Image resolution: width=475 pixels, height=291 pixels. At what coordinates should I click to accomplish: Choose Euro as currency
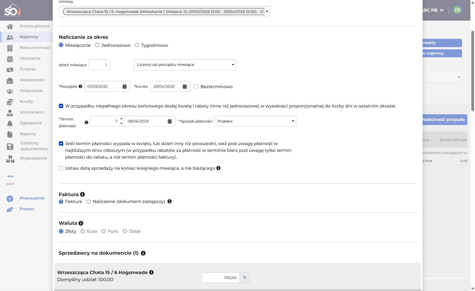(83, 231)
